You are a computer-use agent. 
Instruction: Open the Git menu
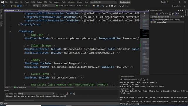pyautogui.click(x=21, y=2)
